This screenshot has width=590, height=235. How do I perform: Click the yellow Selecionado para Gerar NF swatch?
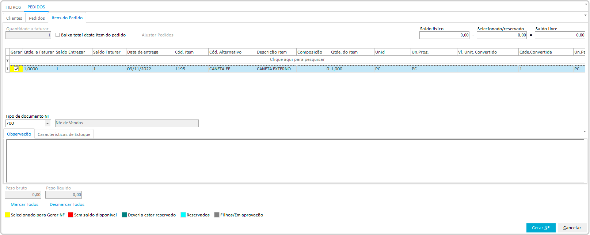7,215
